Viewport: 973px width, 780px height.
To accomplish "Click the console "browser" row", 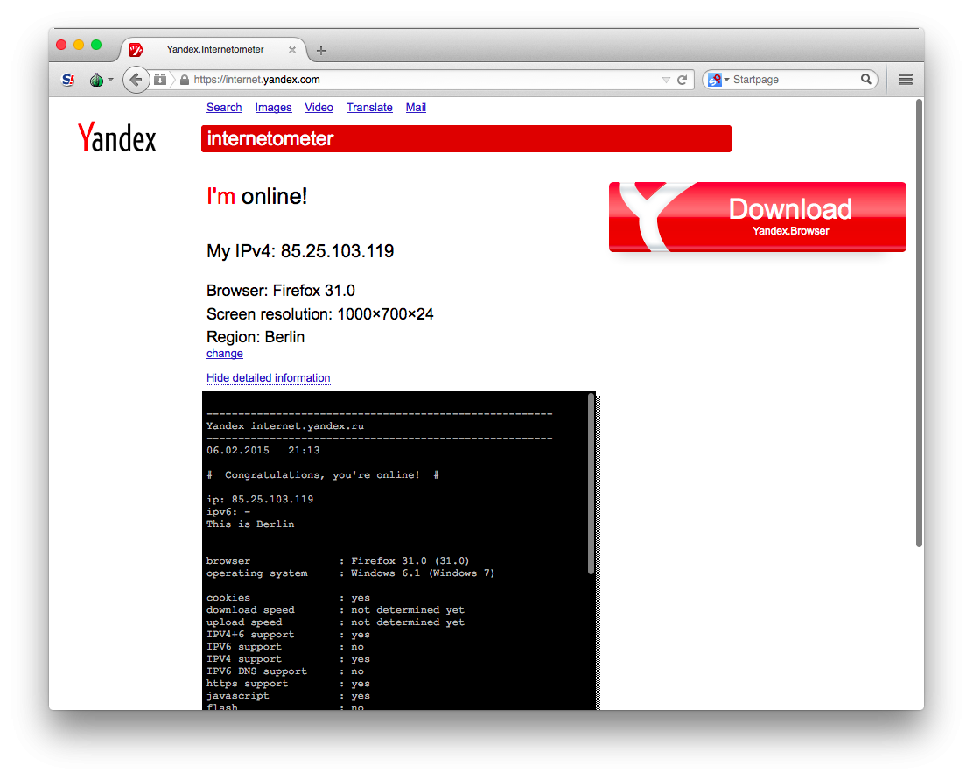I will click(x=339, y=561).
